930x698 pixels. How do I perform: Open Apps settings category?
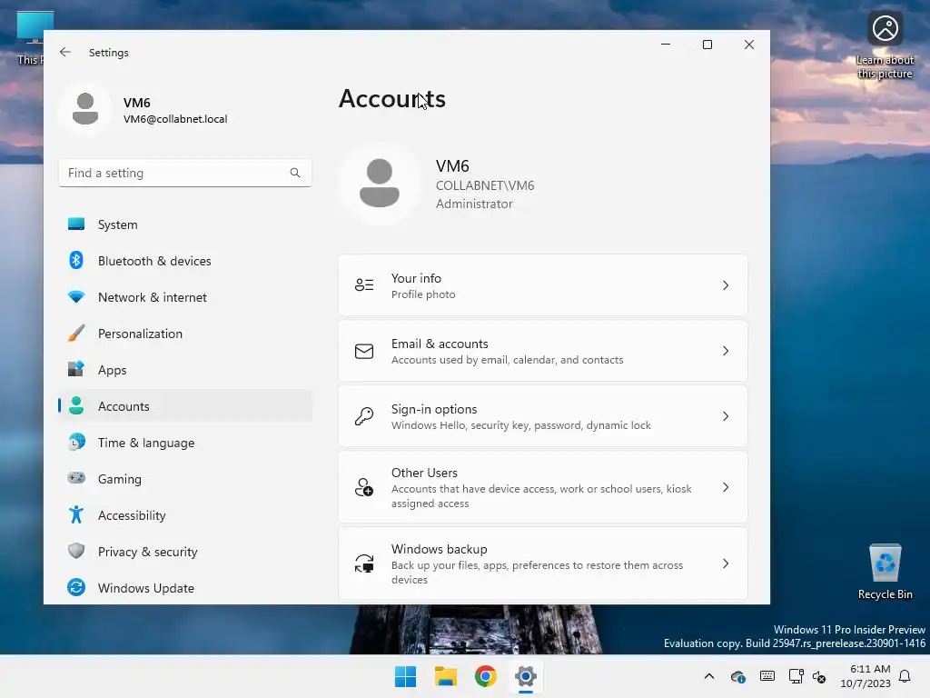point(185,369)
